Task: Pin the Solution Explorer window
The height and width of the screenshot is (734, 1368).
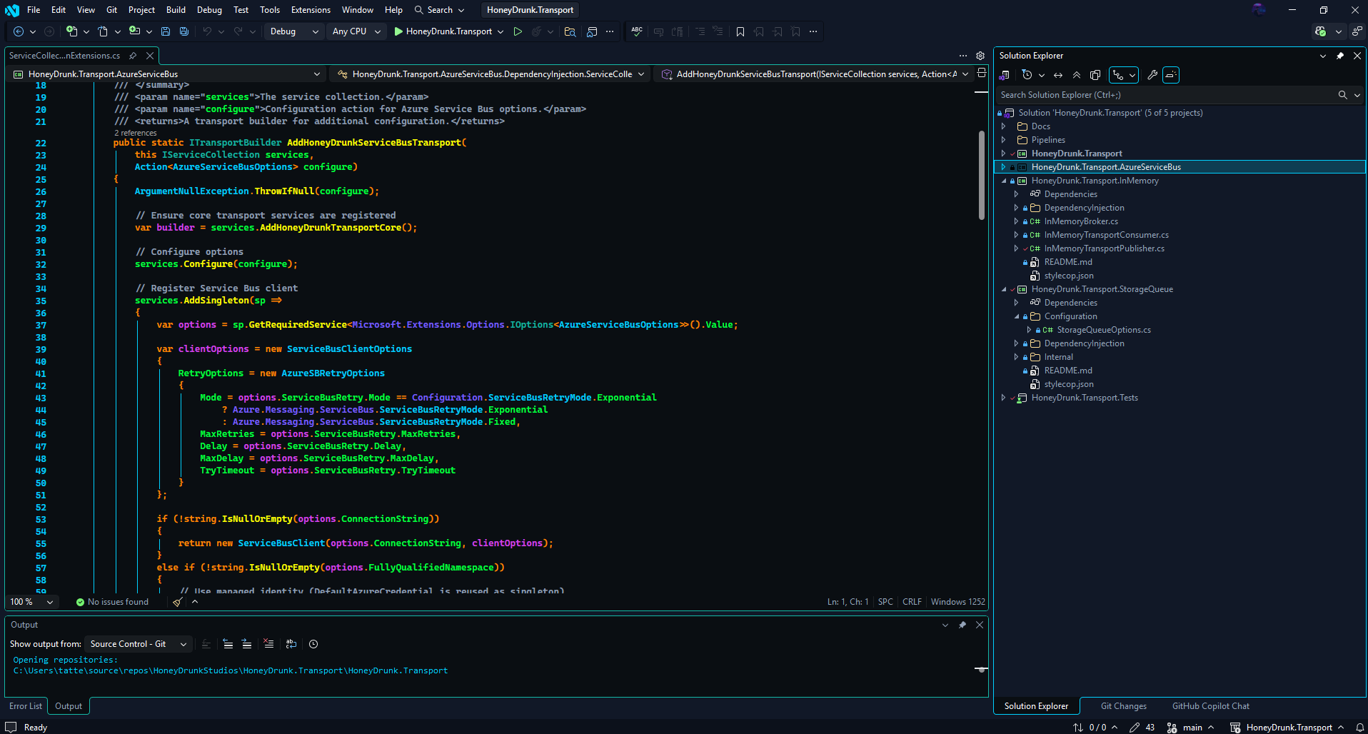Action: click(1339, 56)
